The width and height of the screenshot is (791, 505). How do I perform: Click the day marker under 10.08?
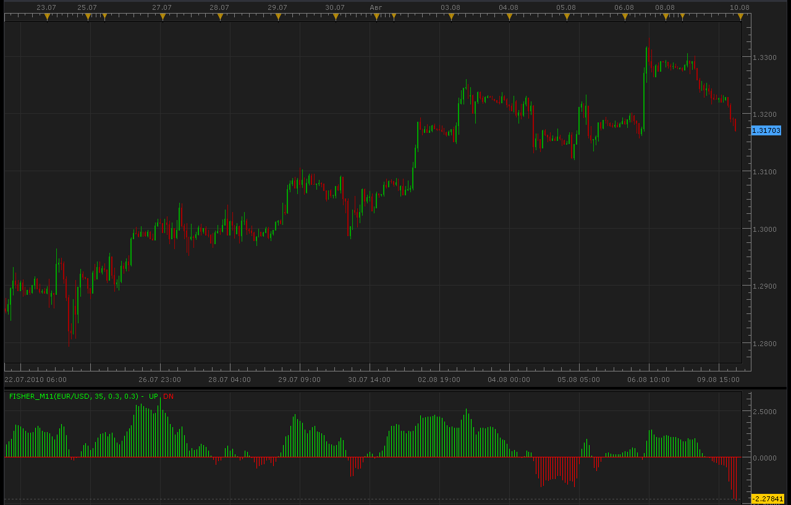click(740, 17)
